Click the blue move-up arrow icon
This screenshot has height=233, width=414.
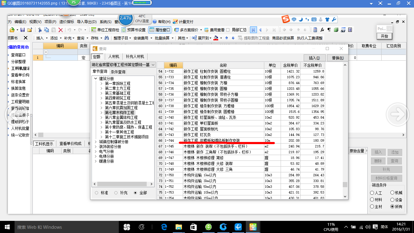click(x=227, y=38)
